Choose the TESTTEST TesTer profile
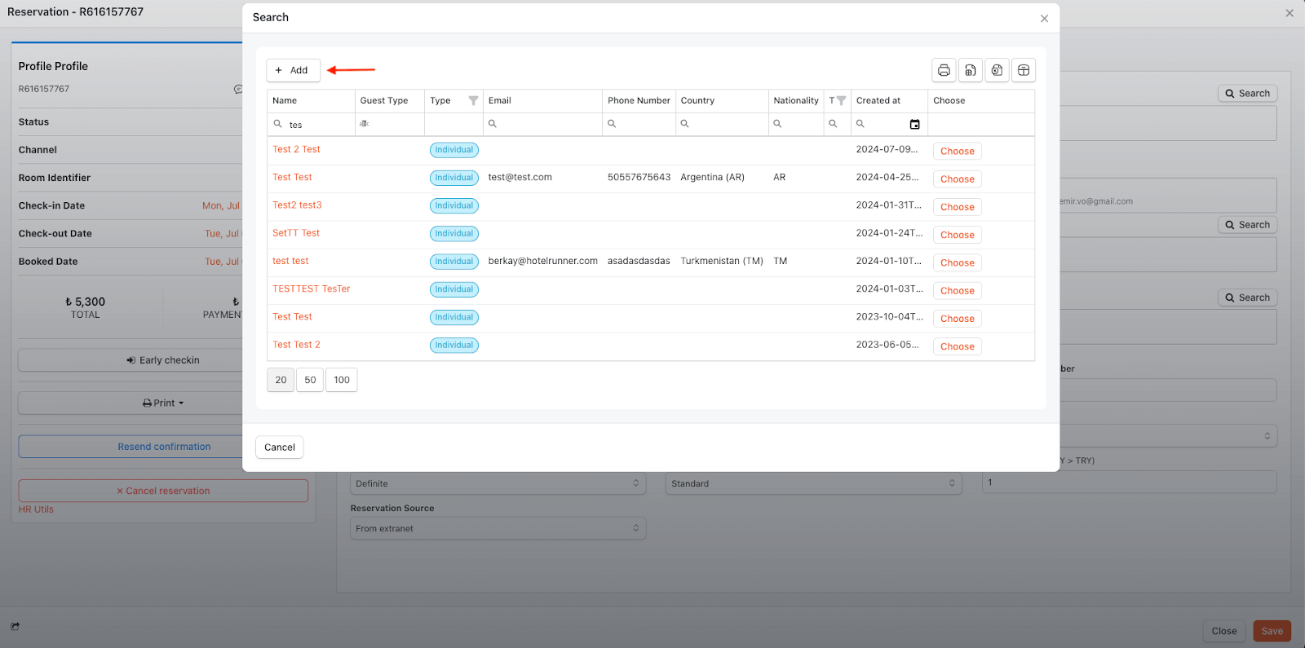Screen dimensions: 1305x648 point(957,291)
